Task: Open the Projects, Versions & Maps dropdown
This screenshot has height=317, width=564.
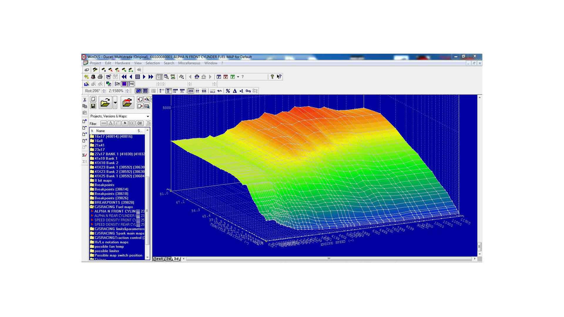Action: [148, 116]
